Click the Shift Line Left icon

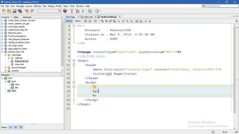pyautogui.click(x=137, y=21)
